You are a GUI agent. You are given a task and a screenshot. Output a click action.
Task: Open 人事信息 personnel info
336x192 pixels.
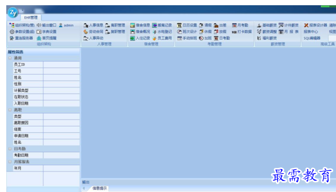[93, 25]
